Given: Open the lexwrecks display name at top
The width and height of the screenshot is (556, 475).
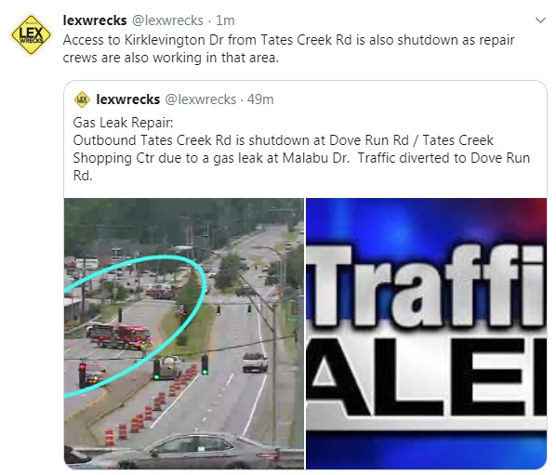Looking at the screenshot, I should [x=95, y=20].
